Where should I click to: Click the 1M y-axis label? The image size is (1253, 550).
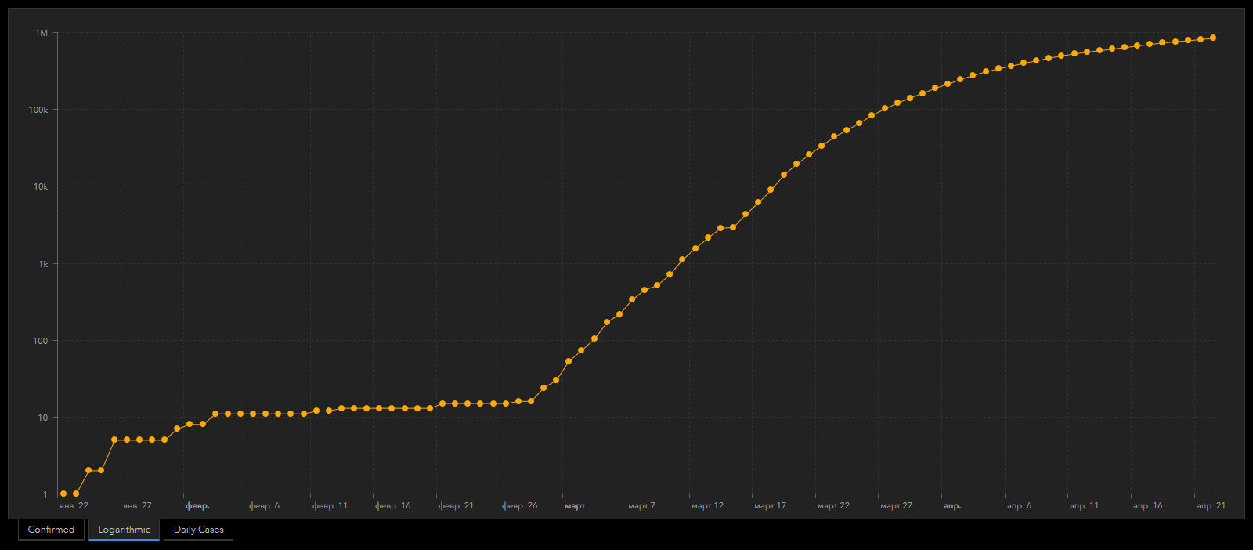[42, 33]
